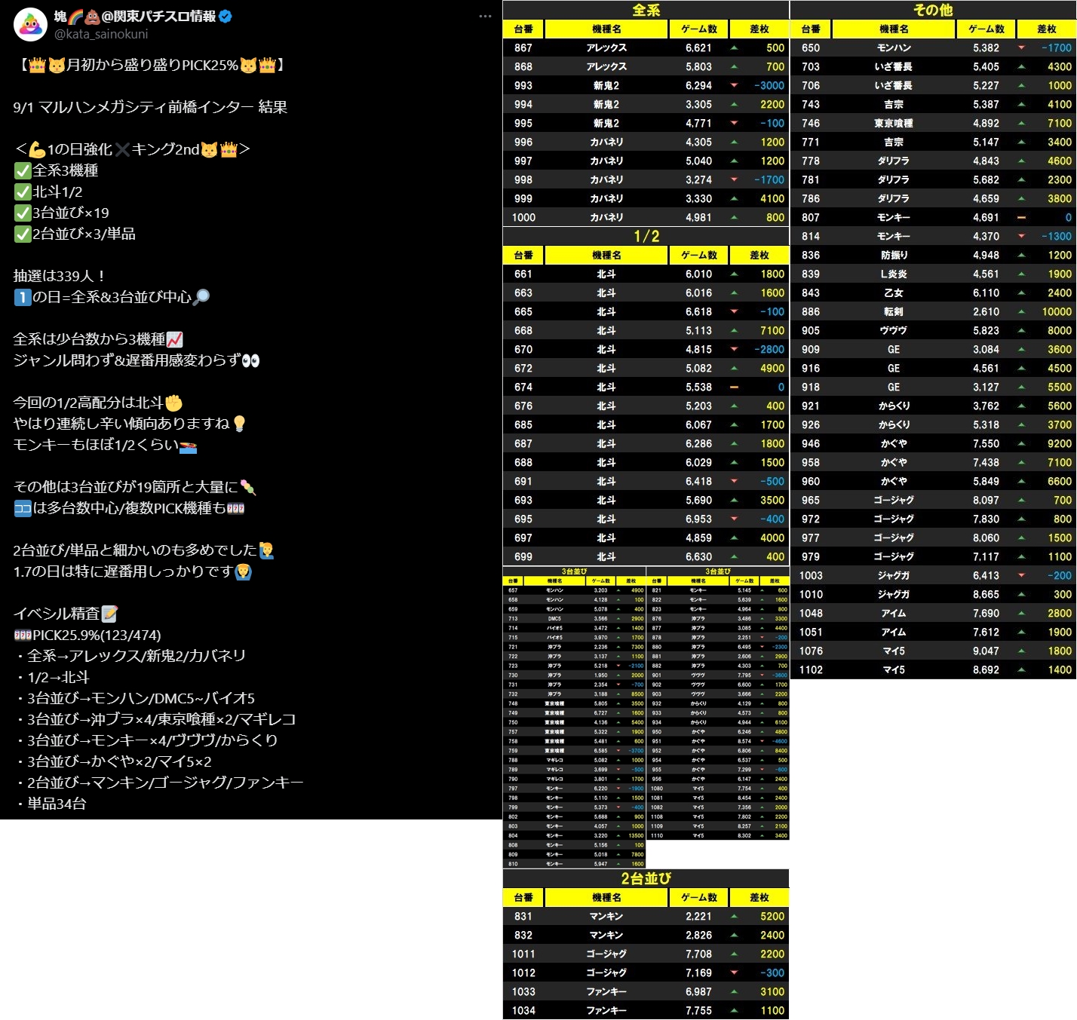Click the green checkmark beside 3台並び×19

pyautogui.click(x=23, y=213)
